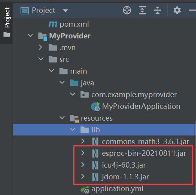Collapse the src folder
The height and width of the screenshot is (195, 196).
click(x=41, y=59)
